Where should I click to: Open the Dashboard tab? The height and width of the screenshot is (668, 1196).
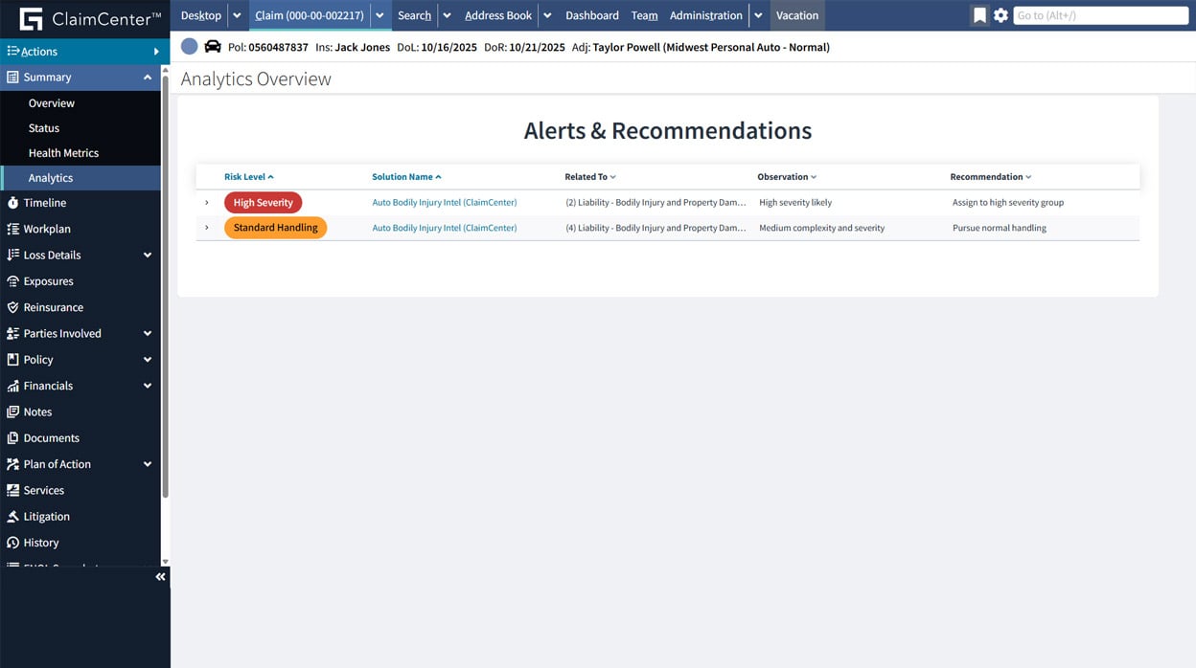591,15
